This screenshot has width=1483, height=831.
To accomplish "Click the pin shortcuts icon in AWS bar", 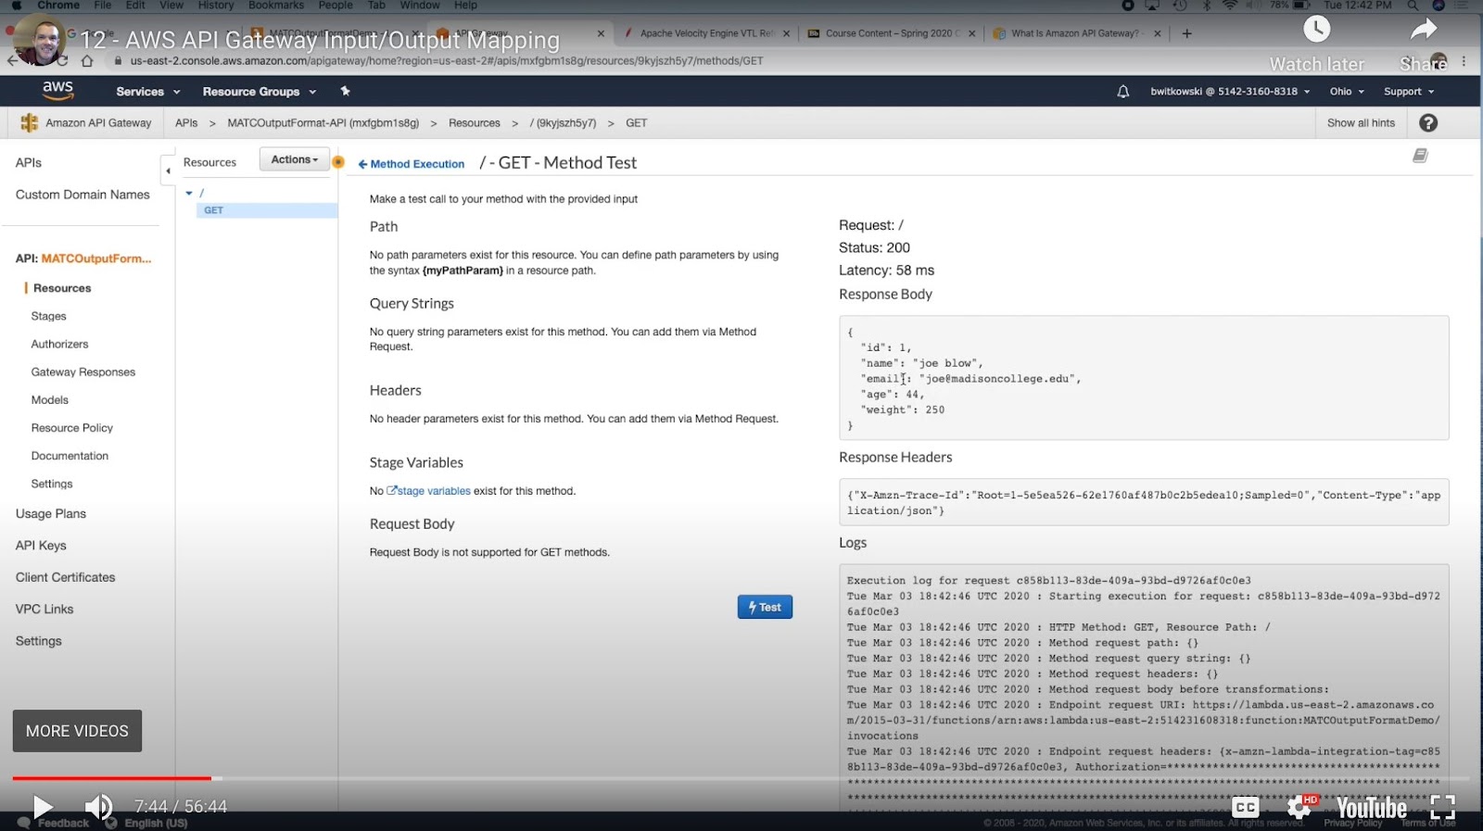I will point(346,91).
